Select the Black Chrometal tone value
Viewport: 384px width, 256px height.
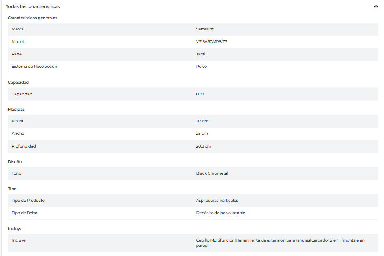pos(212,173)
